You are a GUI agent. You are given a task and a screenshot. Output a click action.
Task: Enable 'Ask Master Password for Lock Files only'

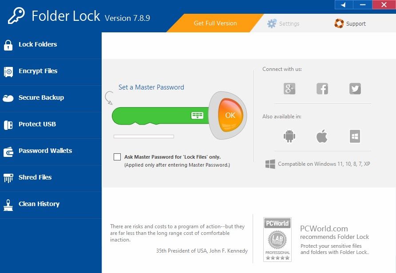tap(117, 157)
